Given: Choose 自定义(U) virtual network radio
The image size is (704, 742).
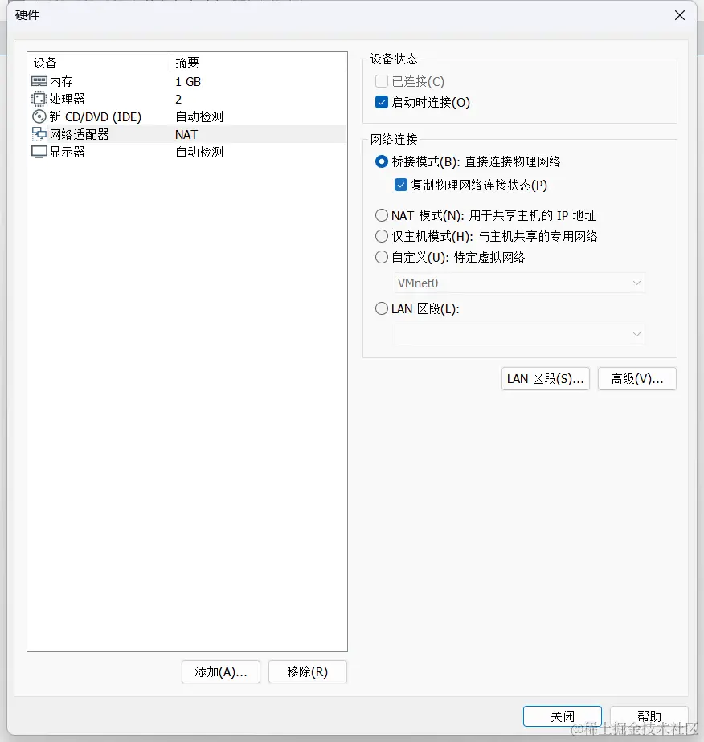Looking at the screenshot, I should 382,258.
